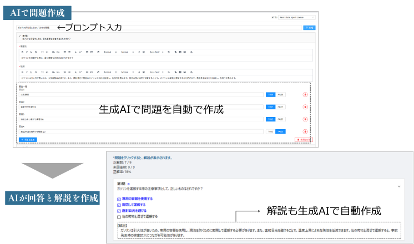The image size is (414, 244).
Task: Check the 他の荷物と混ぜて運搬する checkbox
Action: click(x=119, y=216)
